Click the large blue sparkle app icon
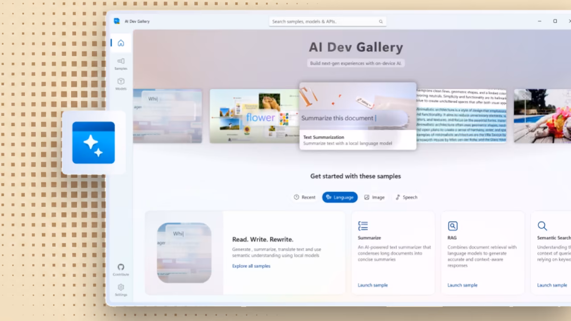Viewport: 571px width, 321px height. tap(94, 143)
